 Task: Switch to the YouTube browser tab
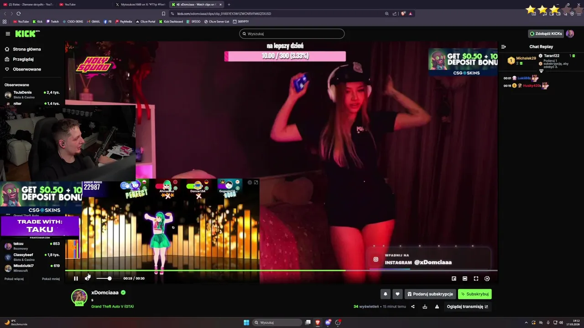(84, 5)
